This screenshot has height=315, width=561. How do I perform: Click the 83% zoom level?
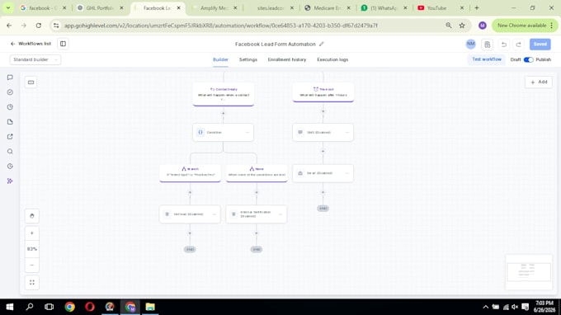click(32, 249)
